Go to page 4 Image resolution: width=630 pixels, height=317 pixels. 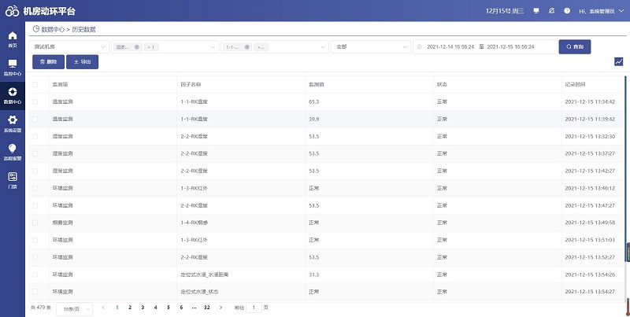click(155, 308)
